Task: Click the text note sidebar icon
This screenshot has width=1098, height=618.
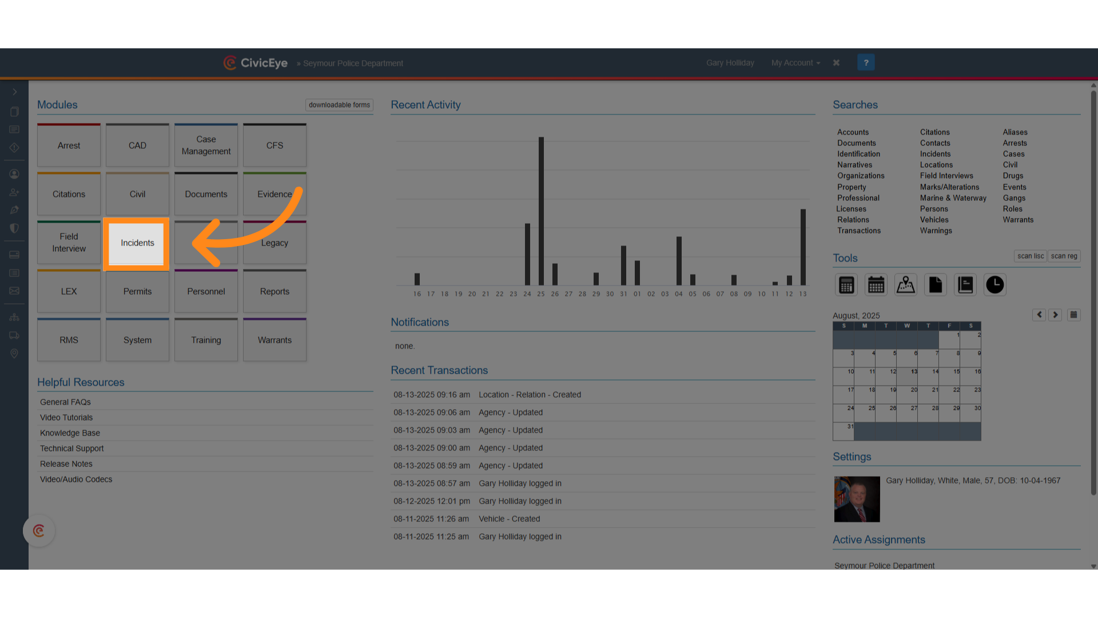Action: (14, 130)
